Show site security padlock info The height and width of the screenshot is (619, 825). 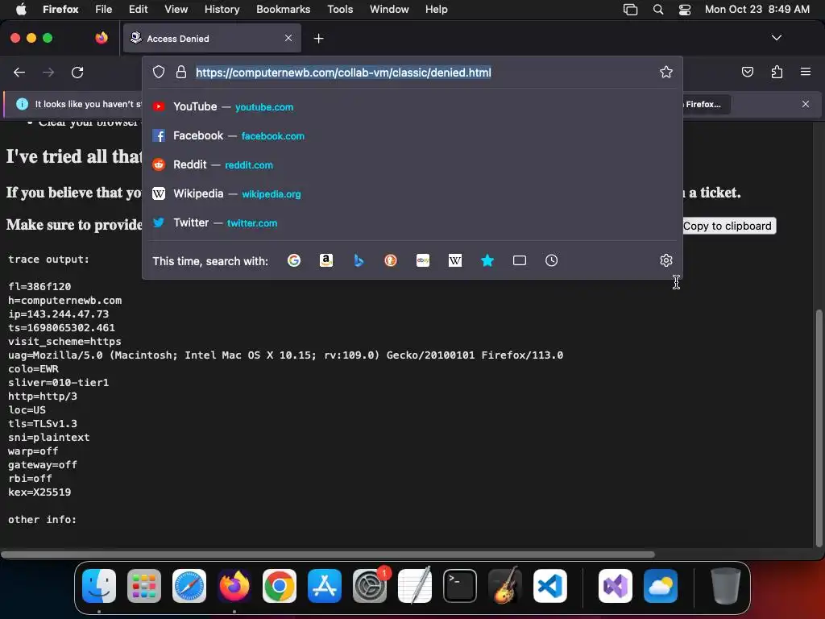[181, 72]
